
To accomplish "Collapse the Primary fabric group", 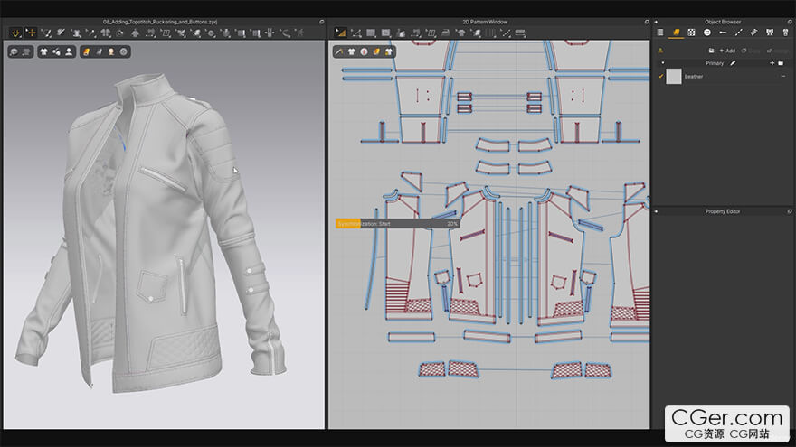I will point(661,63).
